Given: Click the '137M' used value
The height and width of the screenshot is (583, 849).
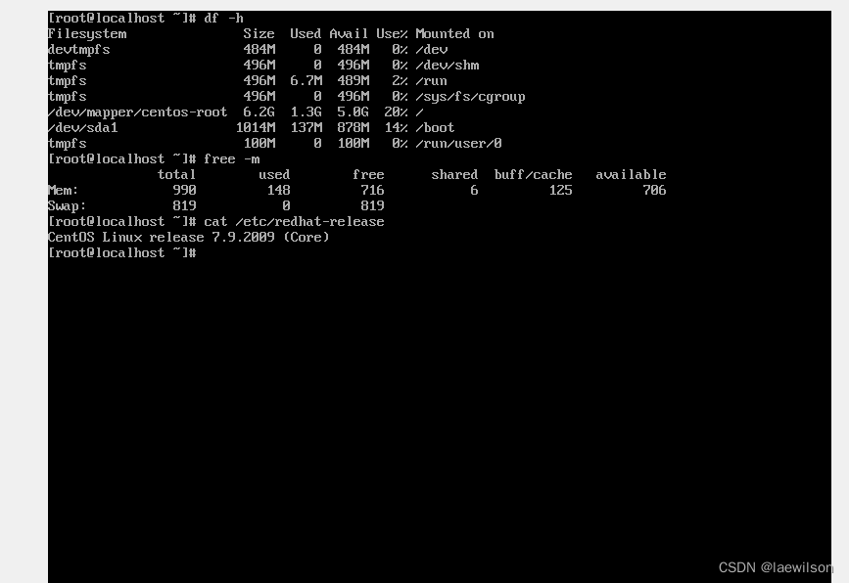Looking at the screenshot, I should [x=307, y=127].
